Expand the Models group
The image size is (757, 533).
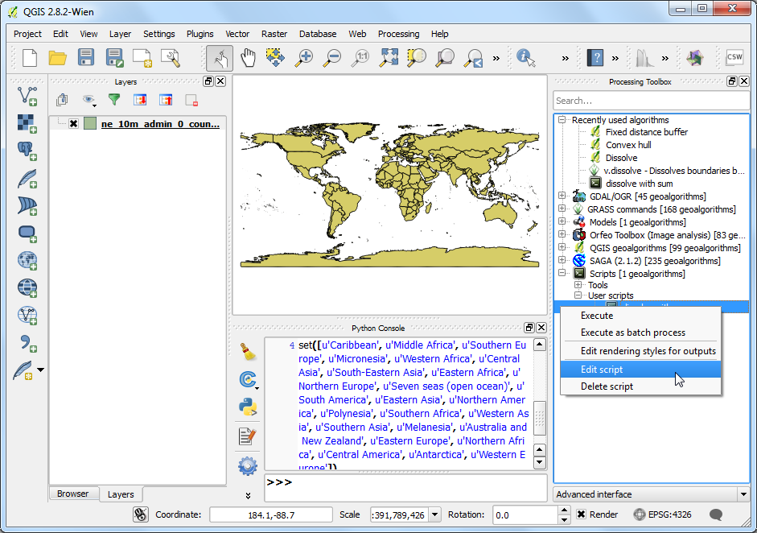click(562, 221)
